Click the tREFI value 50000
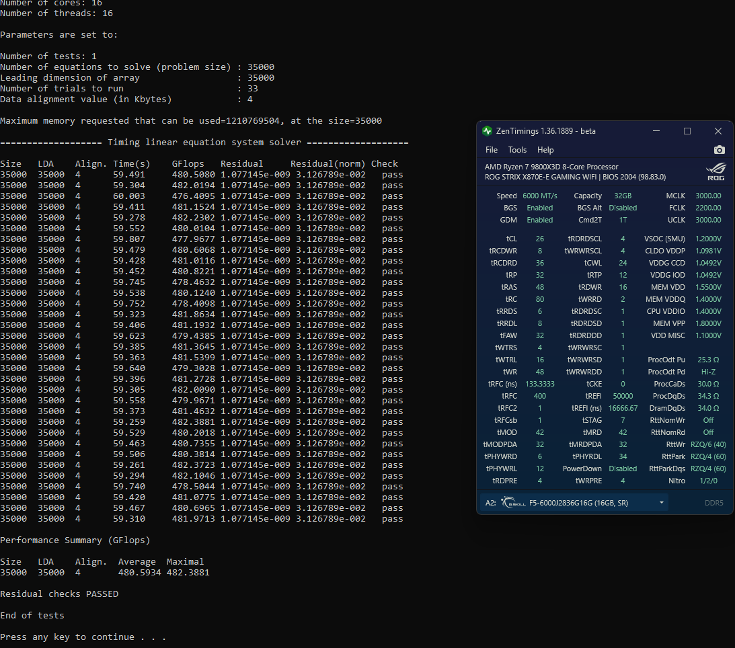 [623, 397]
